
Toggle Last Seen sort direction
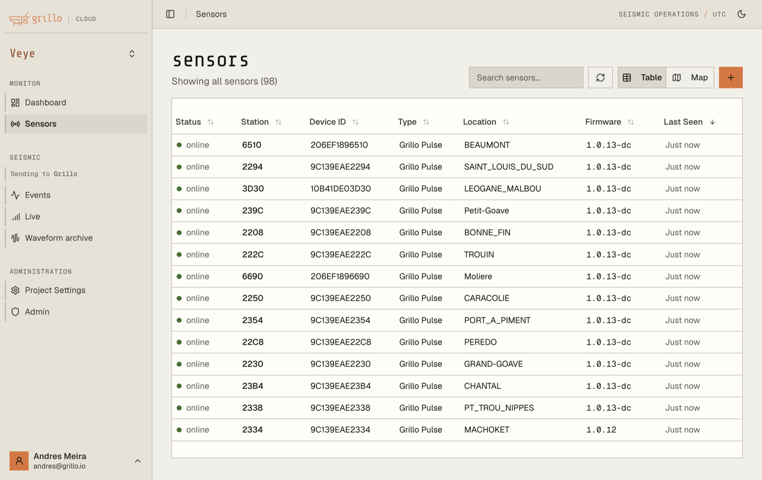tap(690, 122)
